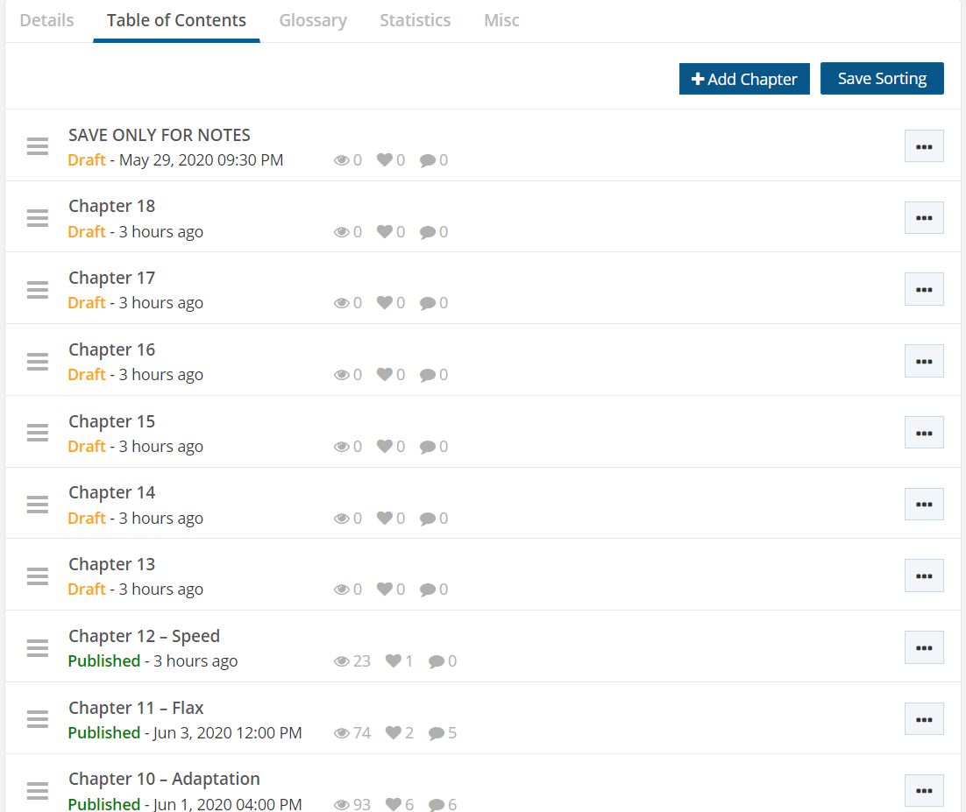Click the SAVE ONLY FOR NOTES drag handle

37,146
